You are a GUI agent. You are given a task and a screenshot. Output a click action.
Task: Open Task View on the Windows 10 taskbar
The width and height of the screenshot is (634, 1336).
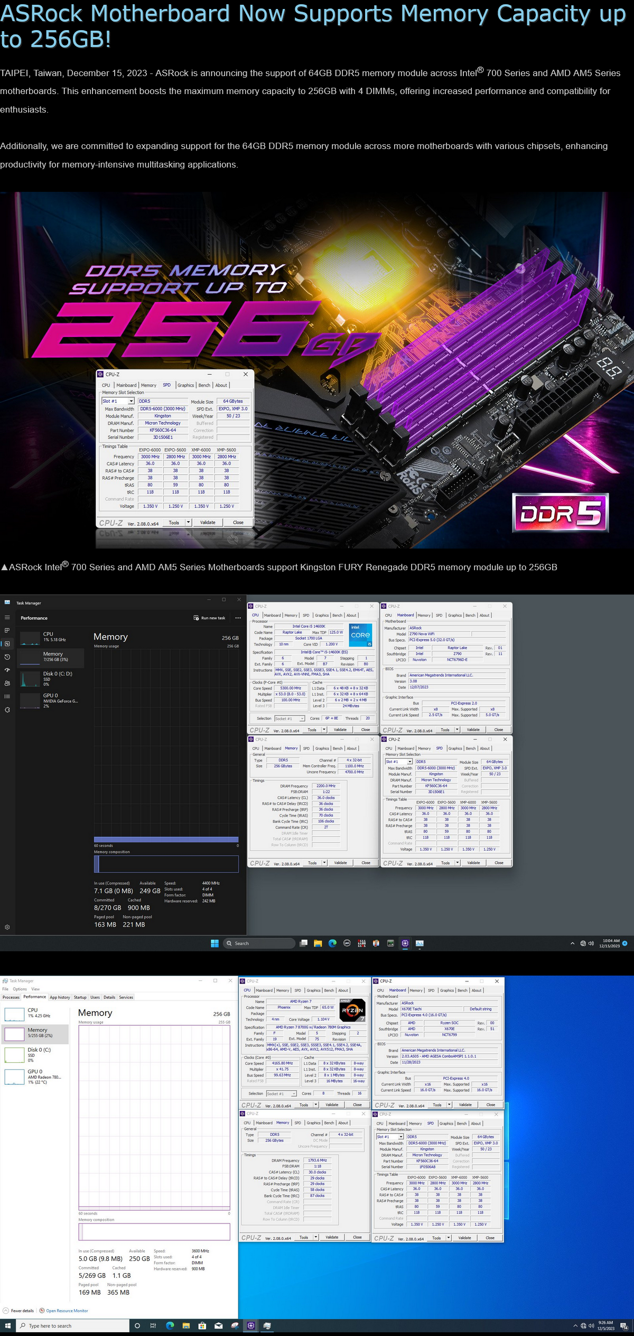pos(153,1325)
